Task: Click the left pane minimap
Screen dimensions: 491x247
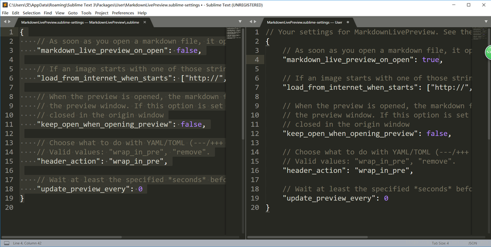Action: (233, 34)
